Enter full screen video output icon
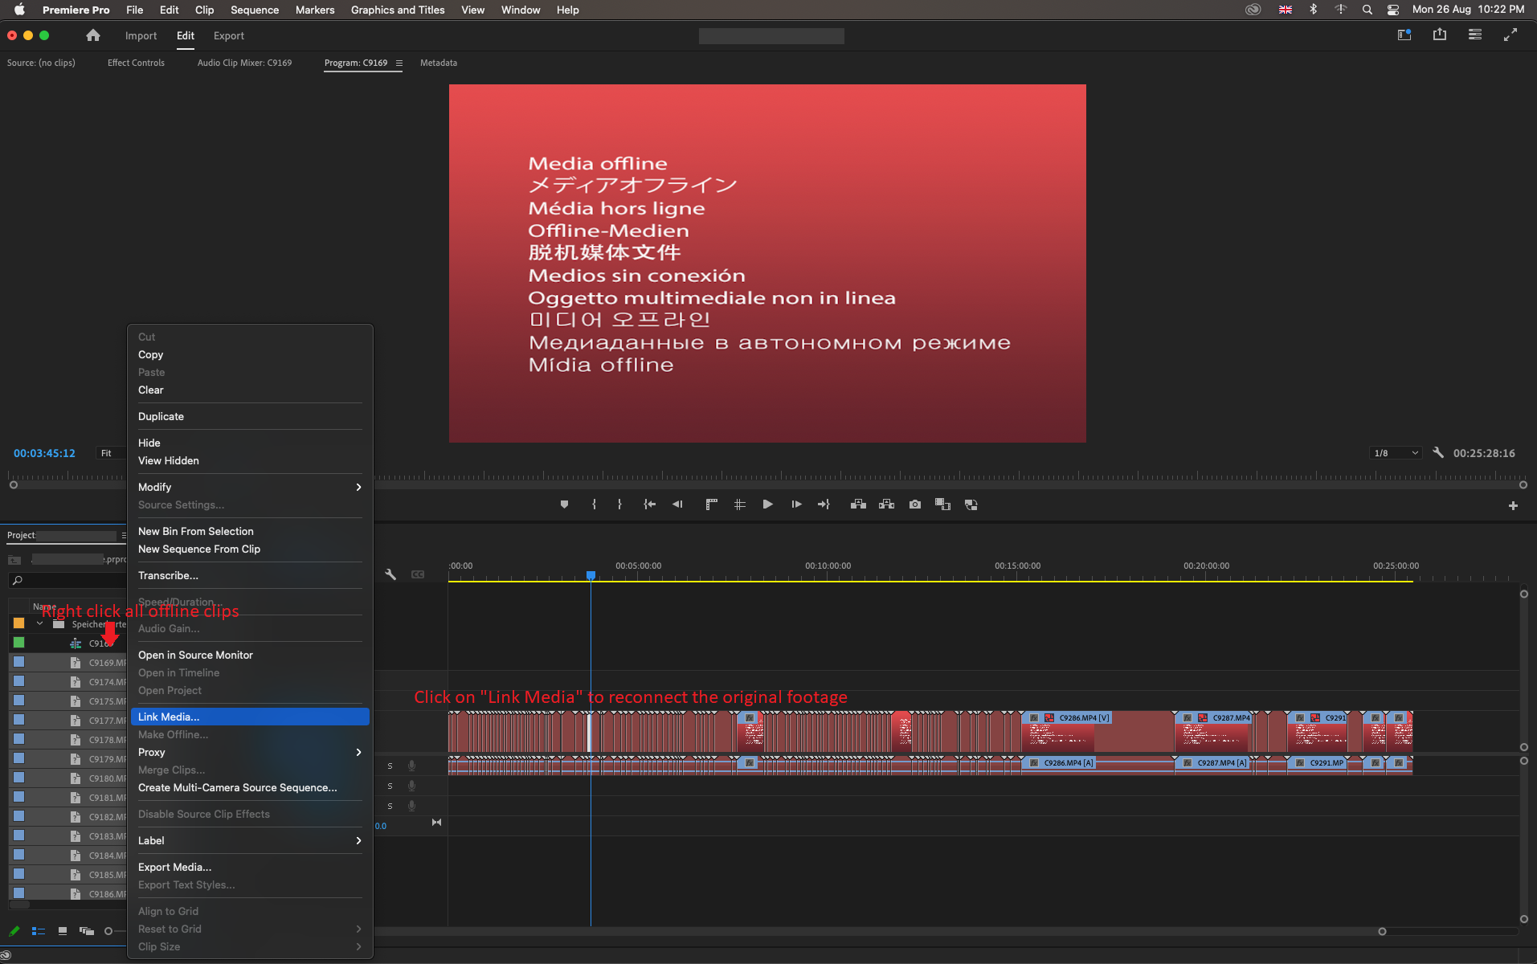Image resolution: width=1537 pixels, height=964 pixels. click(1510, 35)
